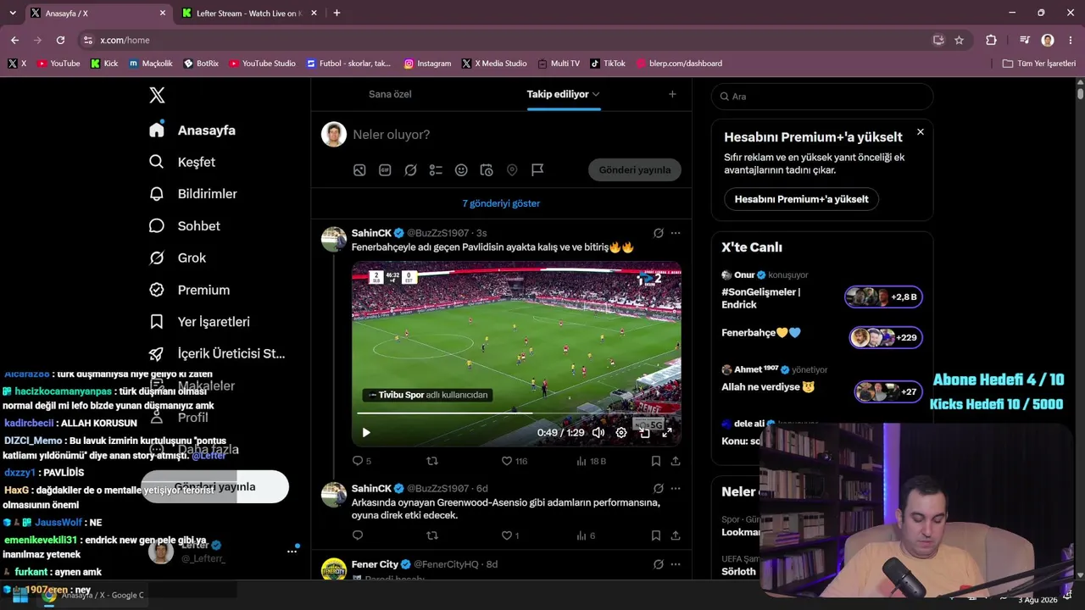1085x610 pixels.
Task: Open the Chrome extensions menu
Action: point(991,40)
